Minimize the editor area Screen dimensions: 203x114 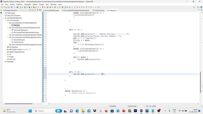tap(199, 10)
